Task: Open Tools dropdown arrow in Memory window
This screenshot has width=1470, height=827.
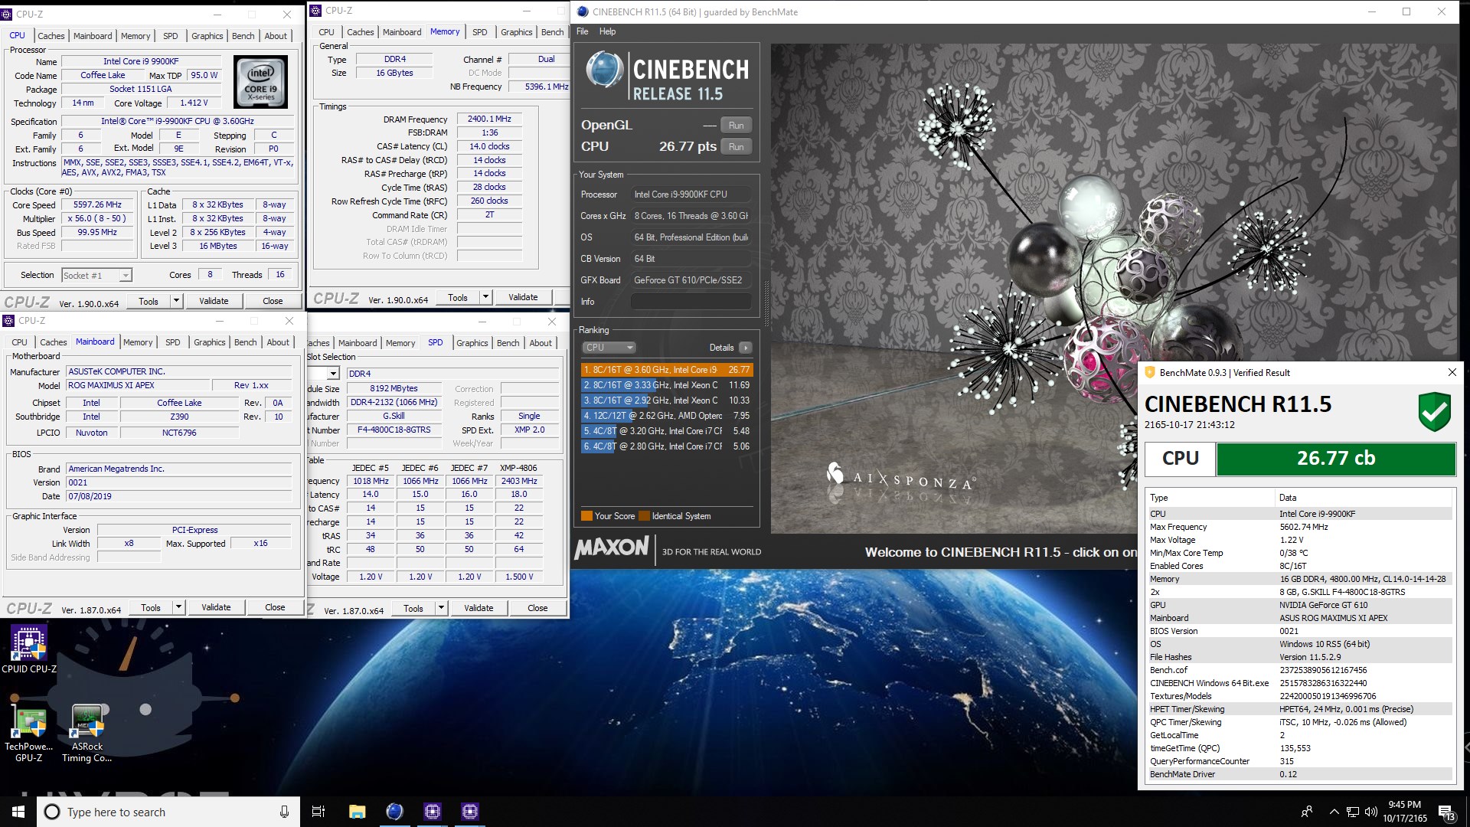Action: tap(485, 297)
